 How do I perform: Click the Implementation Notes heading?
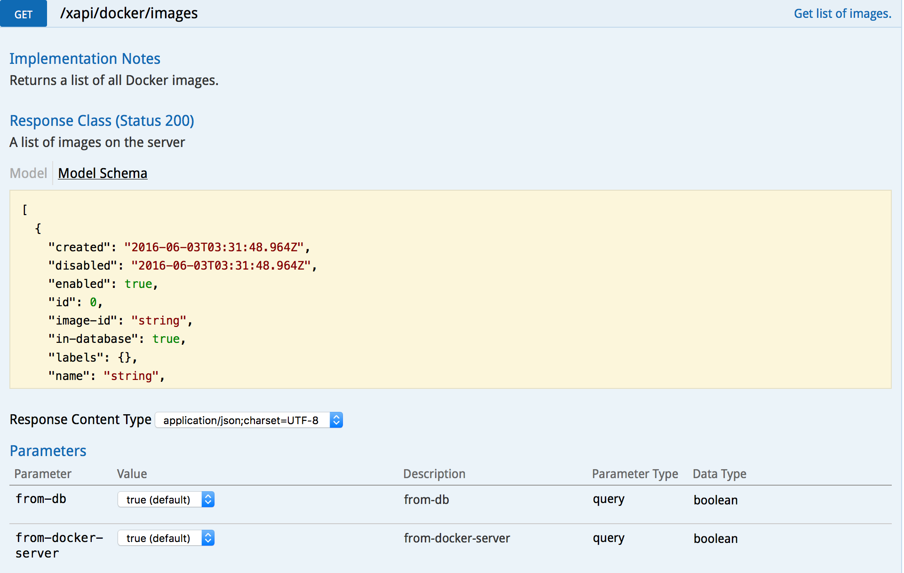85,59
